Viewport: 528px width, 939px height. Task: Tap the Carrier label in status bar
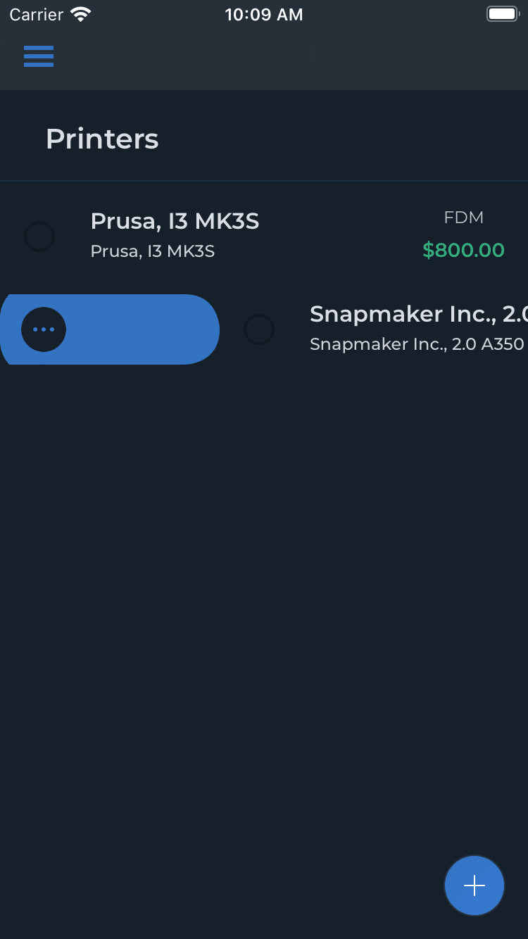pos(37,15)
